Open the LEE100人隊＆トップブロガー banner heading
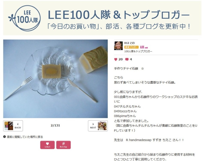The image size is (202, 161). pyautogui.click(x=118, y=15)
